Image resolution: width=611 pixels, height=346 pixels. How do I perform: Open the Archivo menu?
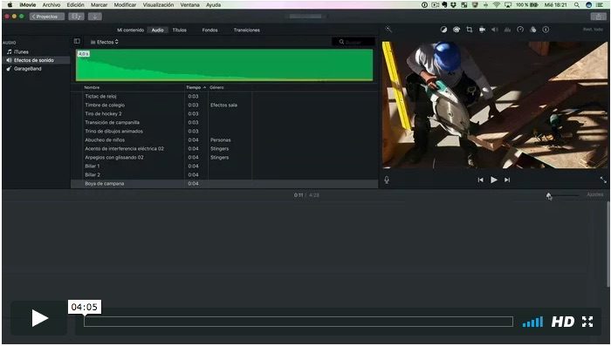[51, 5]
